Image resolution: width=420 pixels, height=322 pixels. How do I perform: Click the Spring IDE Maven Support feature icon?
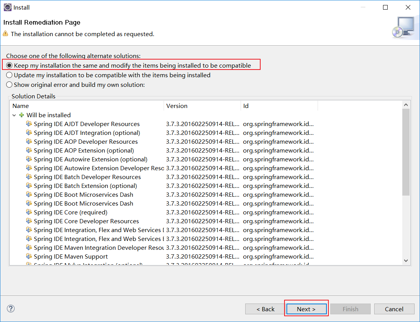click(29, 256)
